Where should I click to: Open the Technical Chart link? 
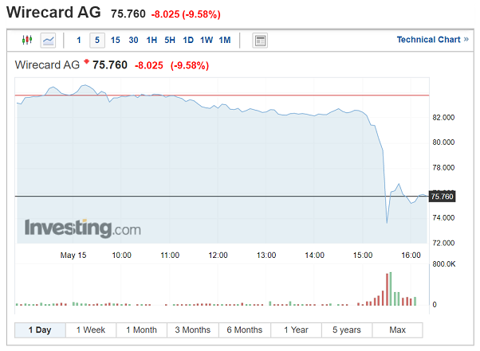pos(428,40)
